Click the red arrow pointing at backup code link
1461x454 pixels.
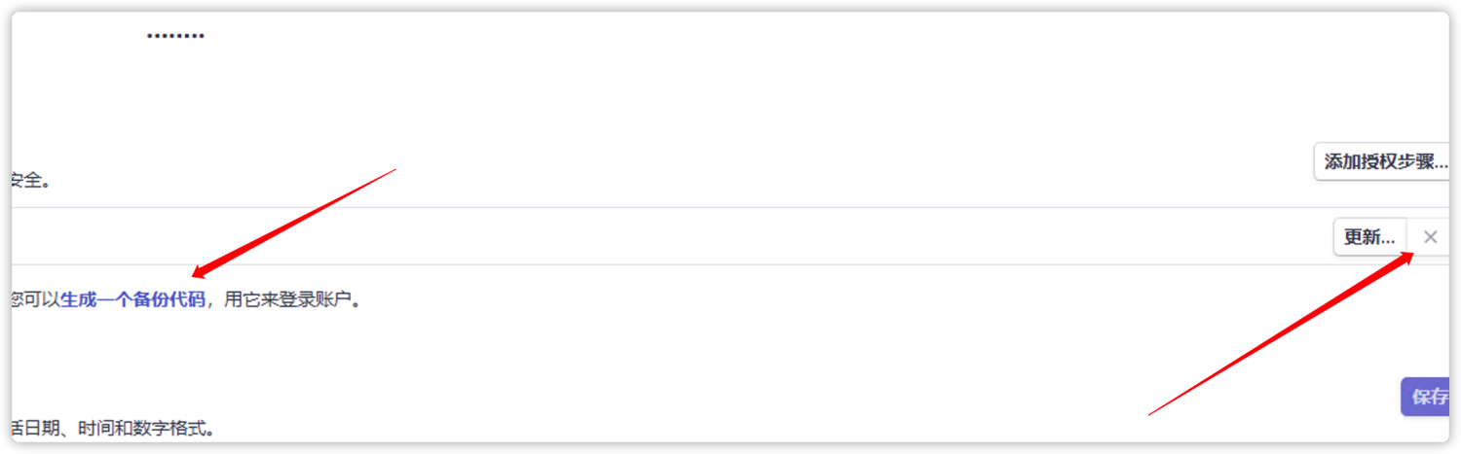click(292, 224)
